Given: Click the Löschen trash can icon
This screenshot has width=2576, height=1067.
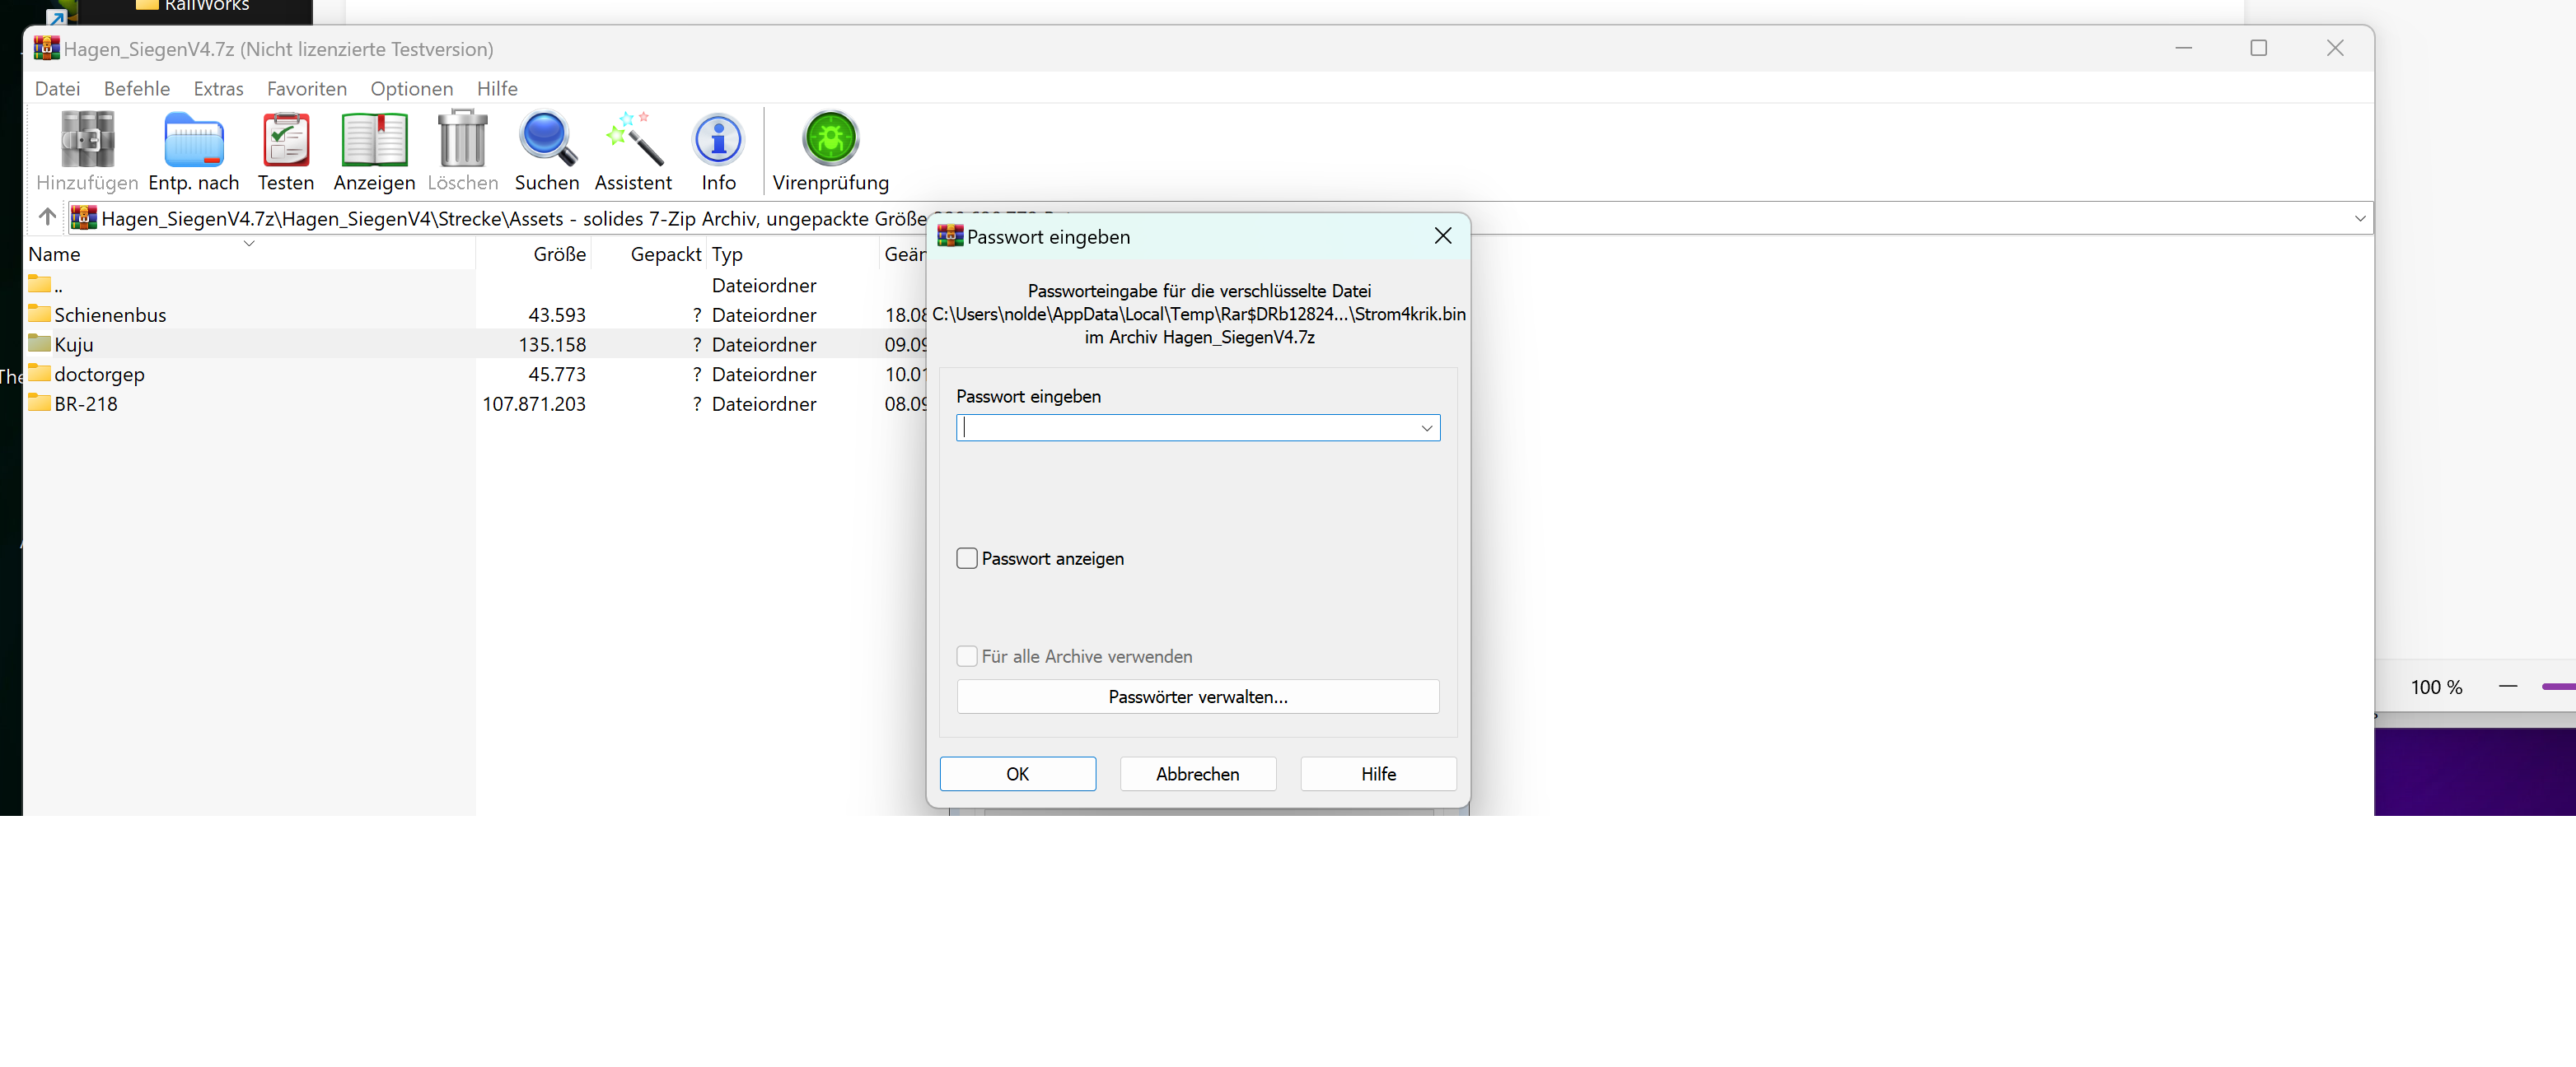Looking at the screenshot, I should tap(462, 140).
